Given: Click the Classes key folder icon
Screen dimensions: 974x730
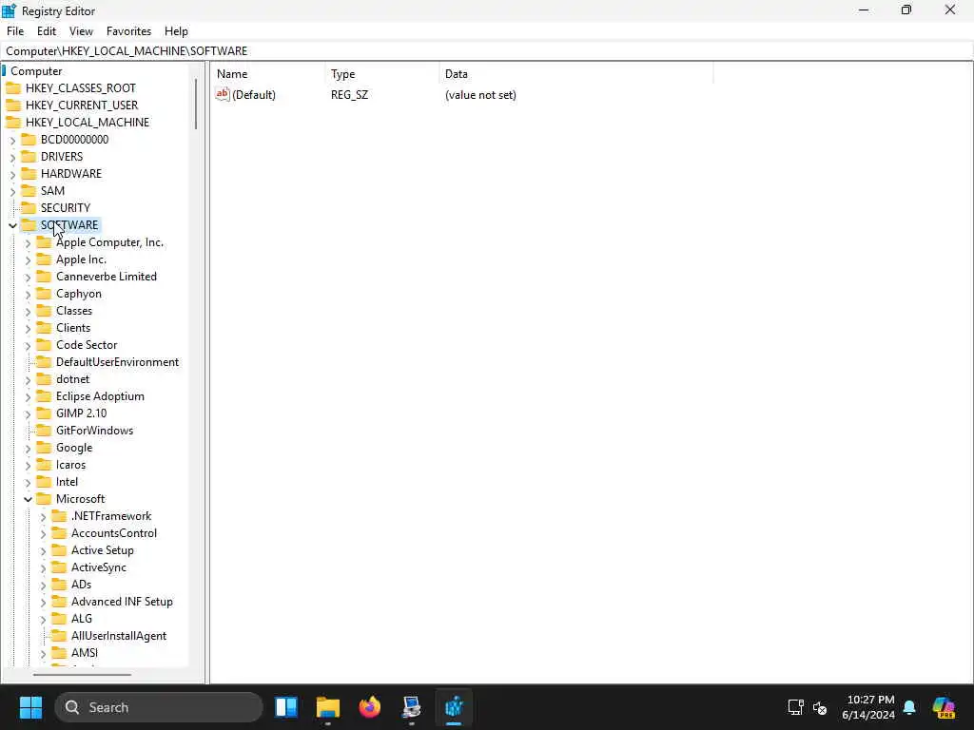Looking at the screenshot, I should click(x=44, y=311).
